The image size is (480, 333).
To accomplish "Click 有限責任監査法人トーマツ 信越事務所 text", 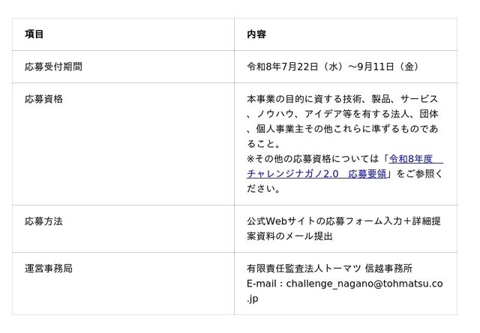I will (x=330, y=268).
